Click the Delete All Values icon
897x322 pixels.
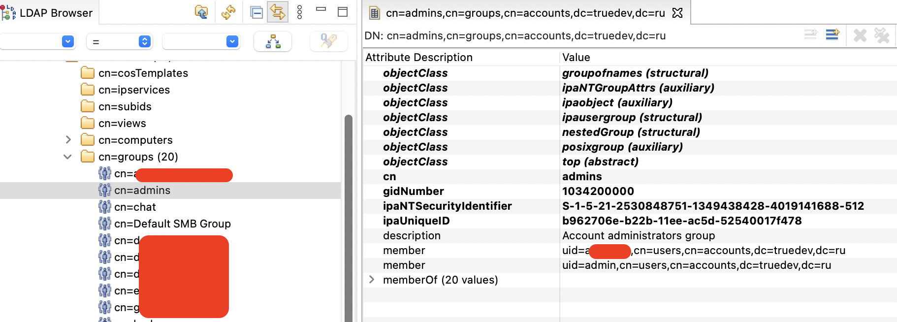882,35
